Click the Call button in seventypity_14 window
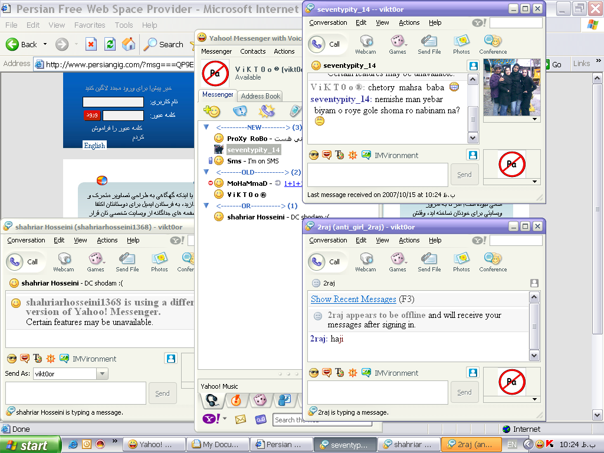 [327, 44]
